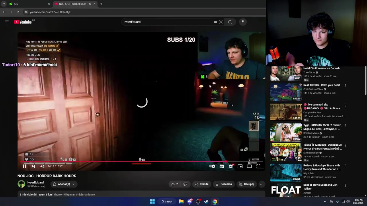This screenshot has width=367, height=206.
Task: Download video with Descarcă button
Action: tap(224, 184)
